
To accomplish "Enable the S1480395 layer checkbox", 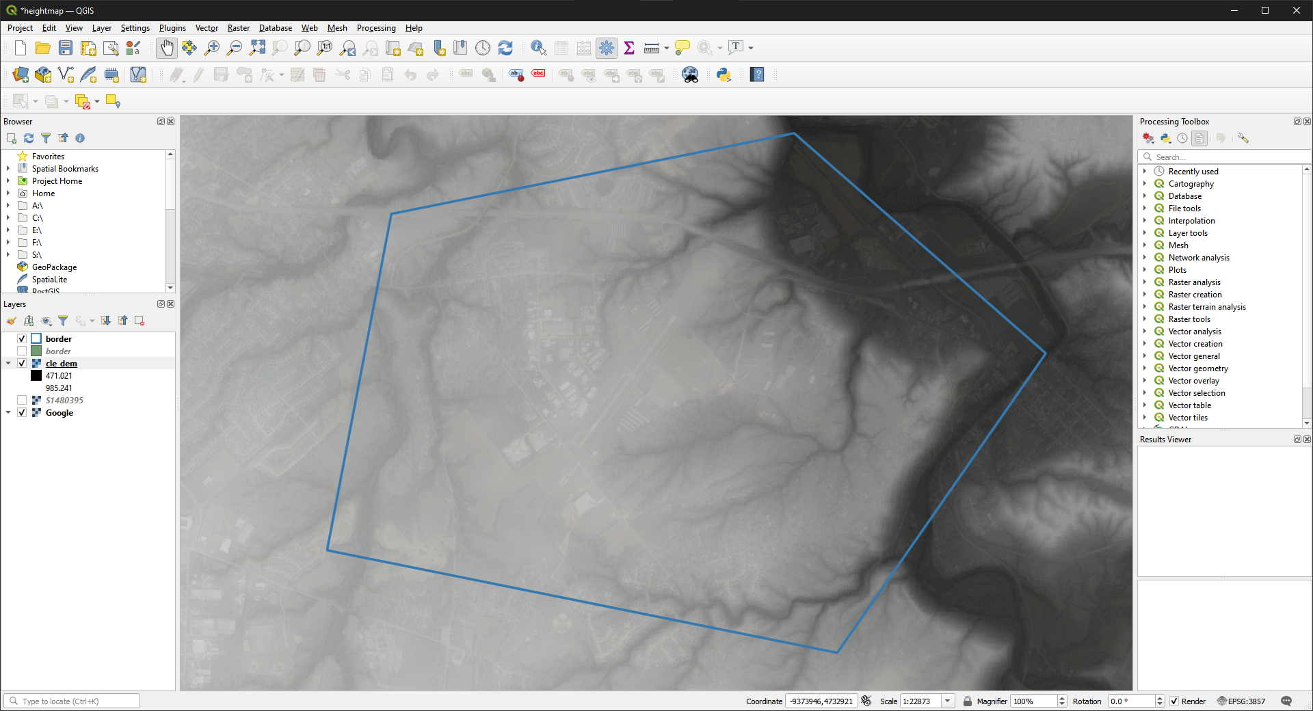I will (22, 401).
